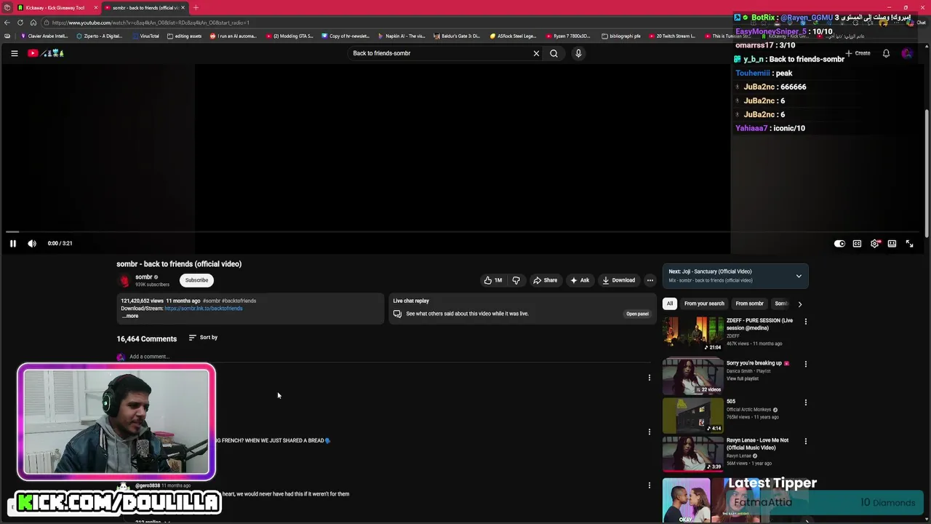Mute the video volume speaker
931x524 pixels.
point(31,244)
